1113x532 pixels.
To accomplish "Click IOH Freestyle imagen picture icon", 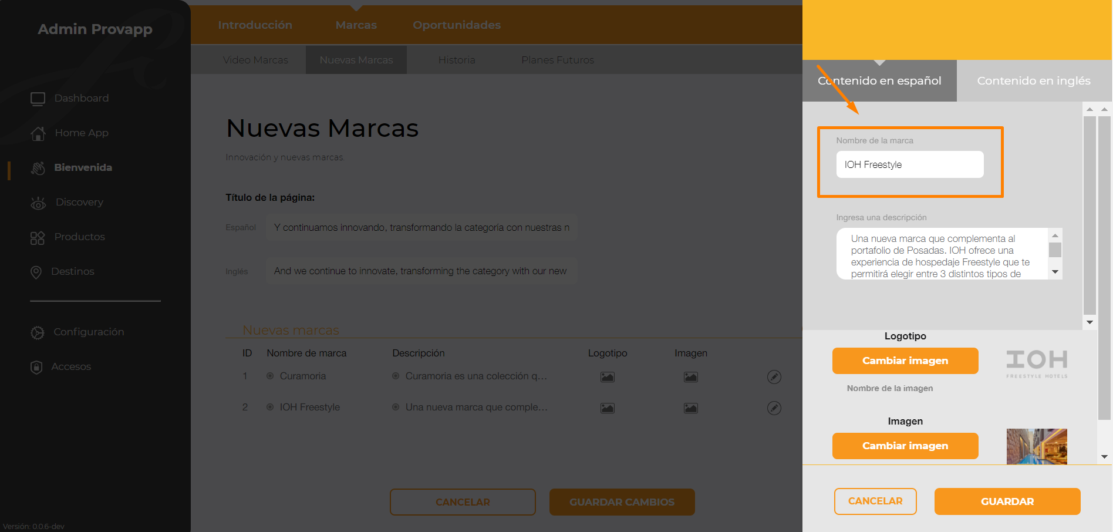I will (x=691, y=408).
